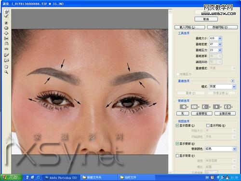
Task: Select the Reconstruct tool
Action: click(6, 16)
